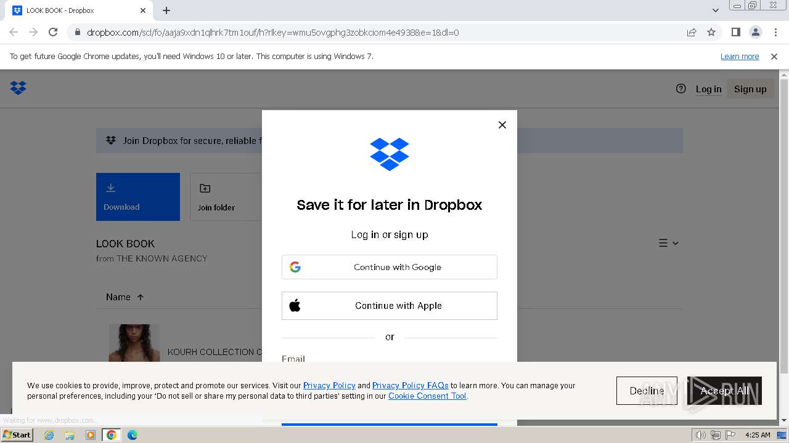Open the Chrome profile avatar

[x=756, y=32]
